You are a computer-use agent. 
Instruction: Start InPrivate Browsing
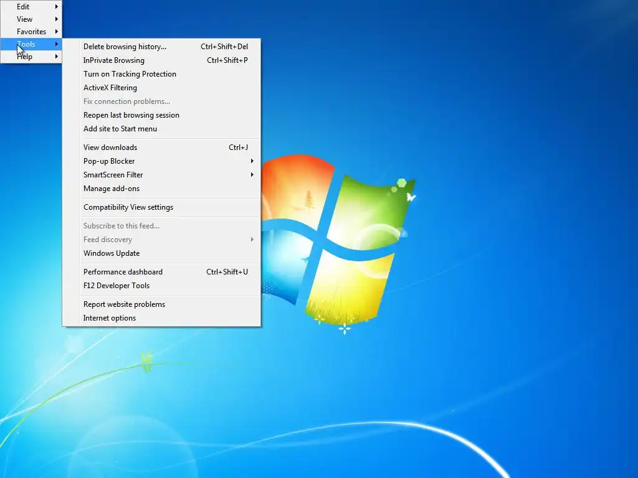(161, 60)
